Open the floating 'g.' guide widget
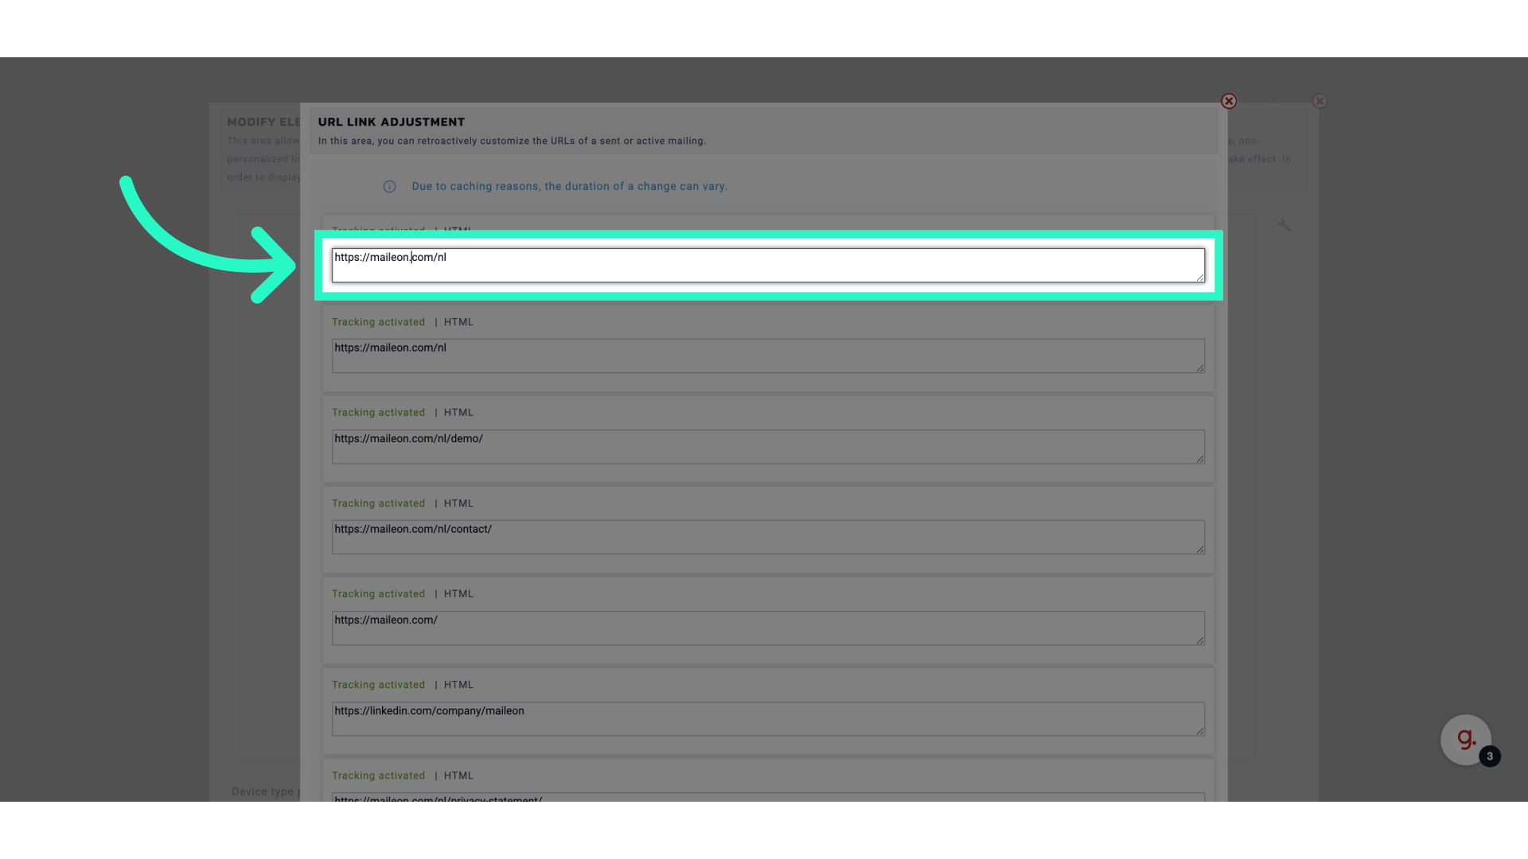1528x859 pixels. coord(1465,740)
